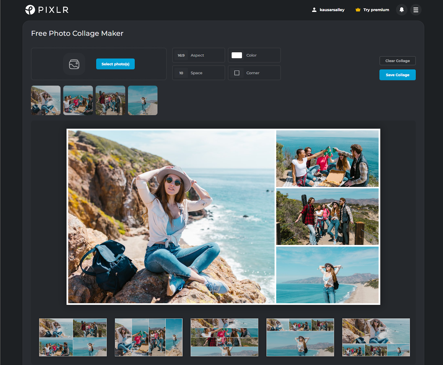Click Save Collage button
Viewport: 443px width, 365px height.
(x=397, y=75)
